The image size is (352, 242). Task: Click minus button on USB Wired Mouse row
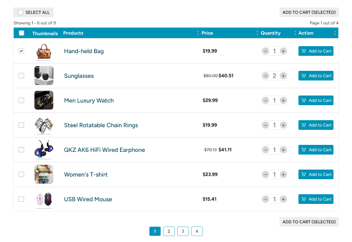tap(265, 199)
